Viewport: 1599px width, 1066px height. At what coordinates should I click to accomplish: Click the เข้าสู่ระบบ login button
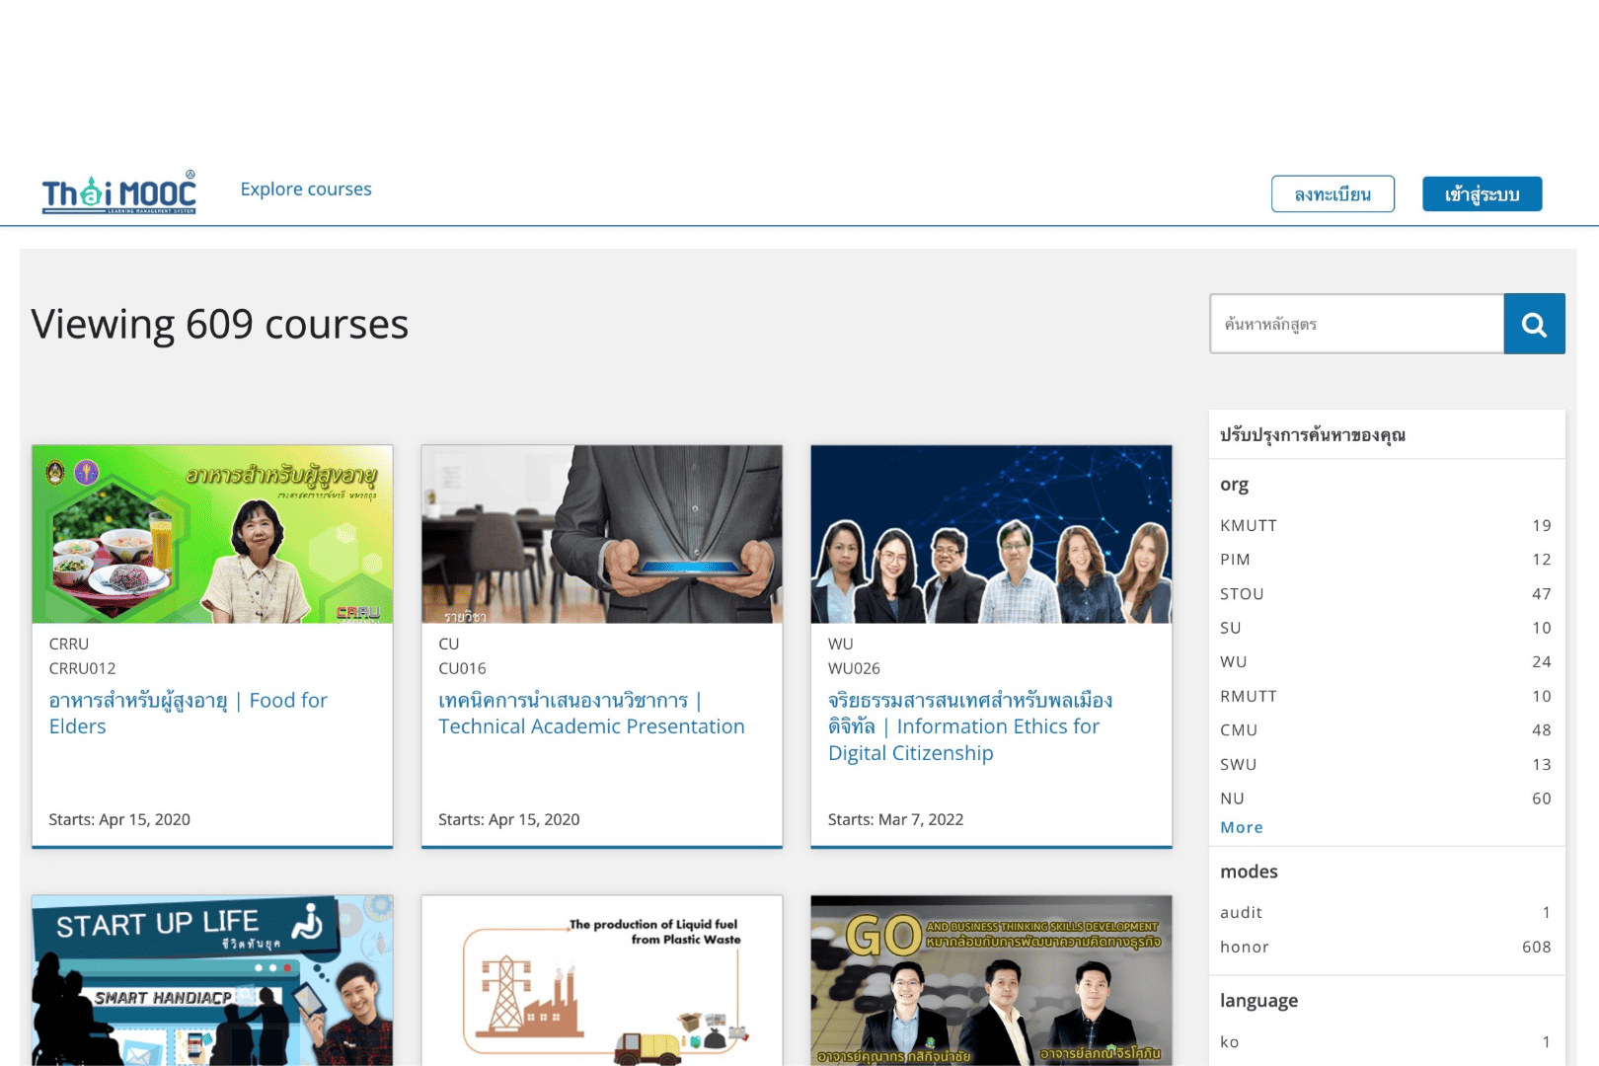(1482, 194)
